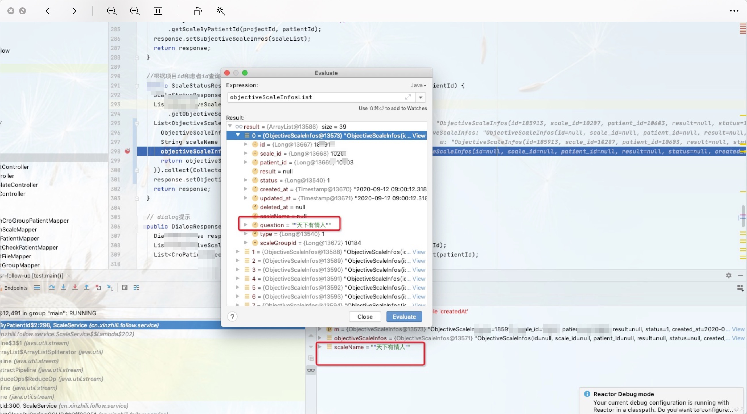The image size is (747, 414).
Task: Toggle the breakpoint on line 298
Action: [127, 151]
